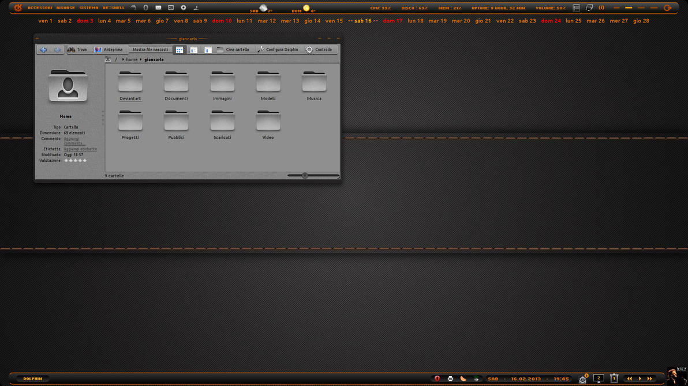
Task: Click the breadcrumb edit toggle icon
Action: coord(108,59)
